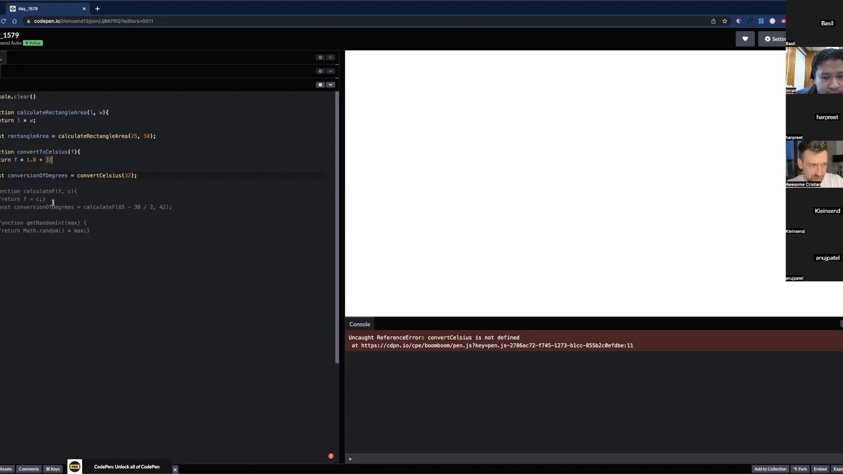Click the harpreet participant tile

(x=814, y=117)
